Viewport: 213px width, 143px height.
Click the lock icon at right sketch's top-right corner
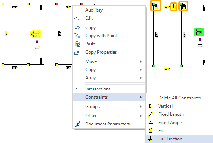[x=184, y=7]
